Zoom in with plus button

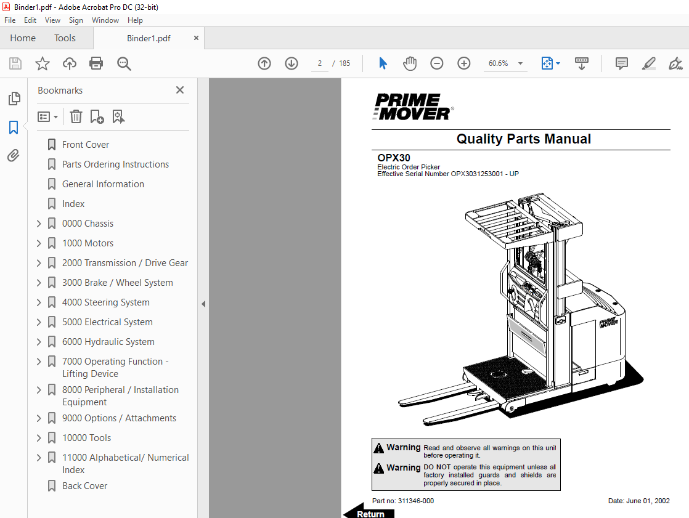click(464, 63)
